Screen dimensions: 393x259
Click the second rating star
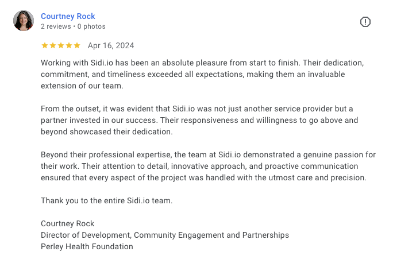click(x=52, y=45)
